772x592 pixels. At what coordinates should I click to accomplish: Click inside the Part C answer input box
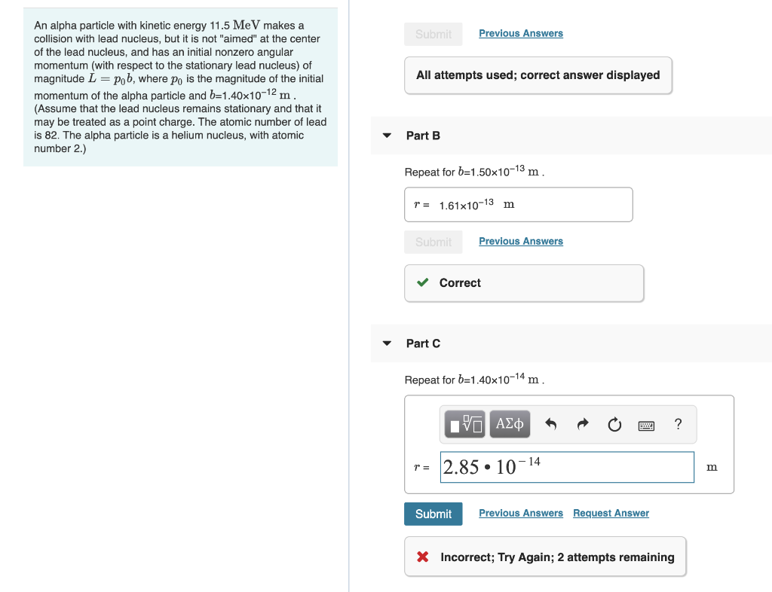click(x=567, y=467)
